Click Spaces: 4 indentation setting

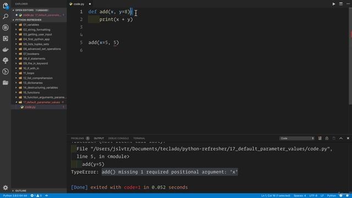[299, 196]
